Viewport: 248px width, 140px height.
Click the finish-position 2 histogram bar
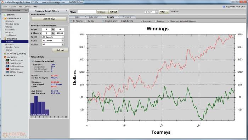point(36,106)
